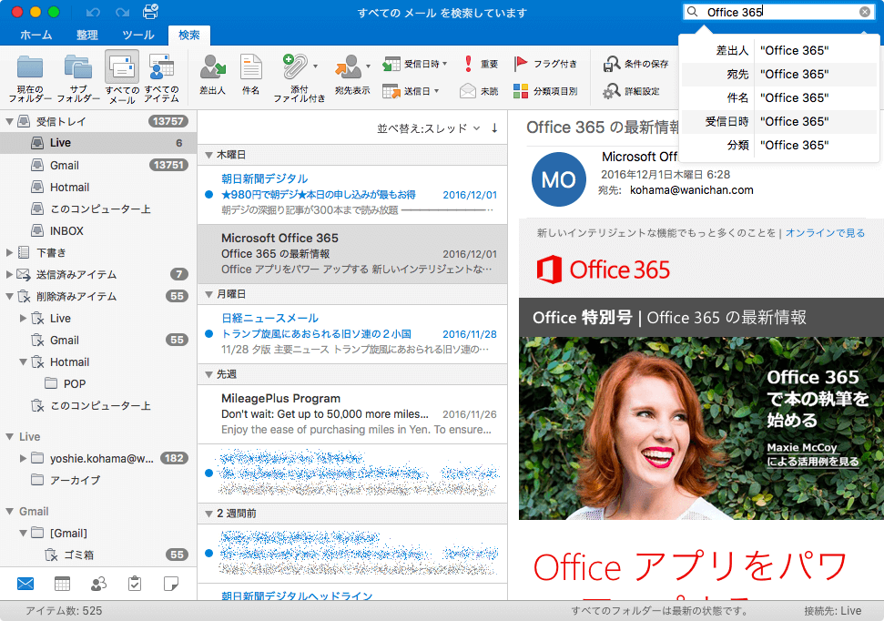Collapse the 月曜日 message group
The height and width of the screenshot is (621, 884).
[x=208, y=294]
